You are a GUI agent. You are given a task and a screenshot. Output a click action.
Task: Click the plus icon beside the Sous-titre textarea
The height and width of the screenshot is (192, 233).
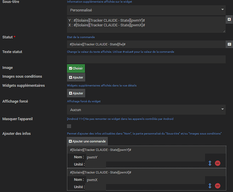pos(229,18)
